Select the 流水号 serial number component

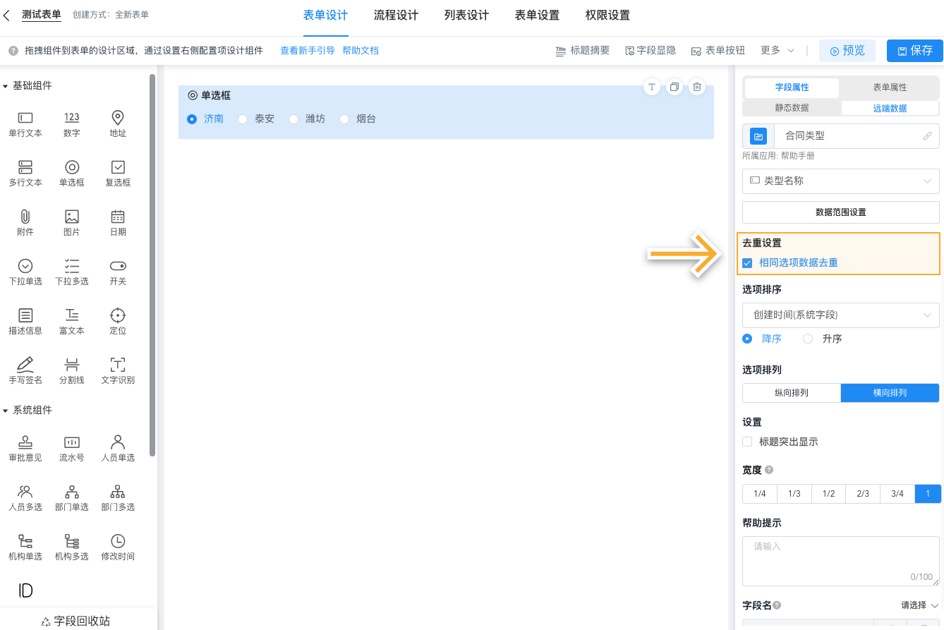coord(71,448)
